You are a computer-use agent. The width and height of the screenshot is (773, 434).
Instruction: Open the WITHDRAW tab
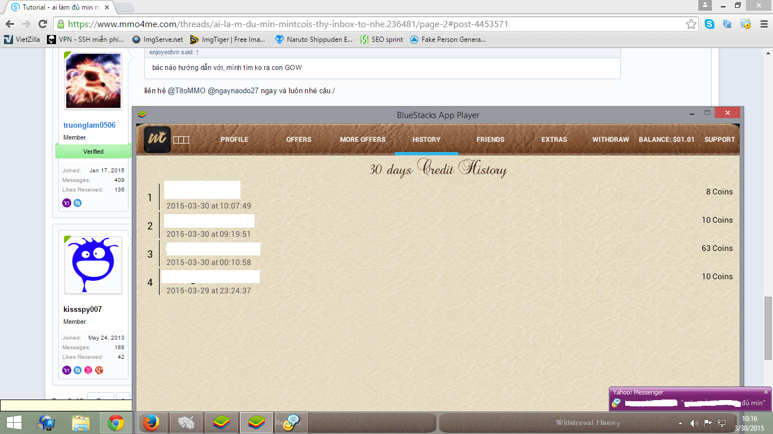611,140
